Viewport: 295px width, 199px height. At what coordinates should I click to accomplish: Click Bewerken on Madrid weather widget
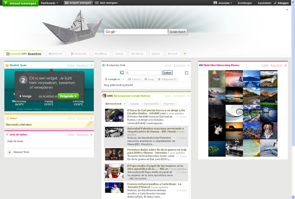tap(82, 65)
